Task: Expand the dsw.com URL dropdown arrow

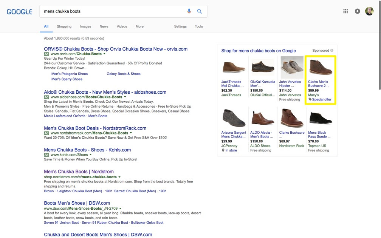Action: coord(120,209)
